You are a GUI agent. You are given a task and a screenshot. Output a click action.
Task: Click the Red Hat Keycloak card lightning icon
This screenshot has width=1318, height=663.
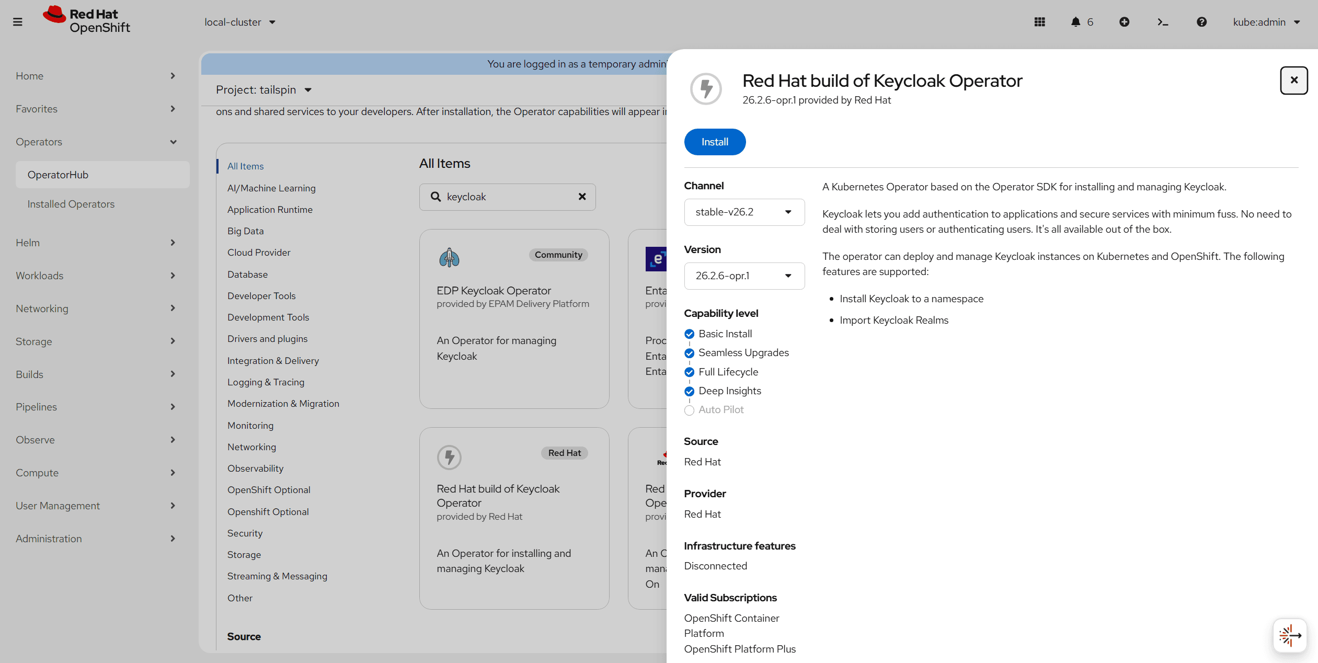pyautogui.click(x=449, y=457)
